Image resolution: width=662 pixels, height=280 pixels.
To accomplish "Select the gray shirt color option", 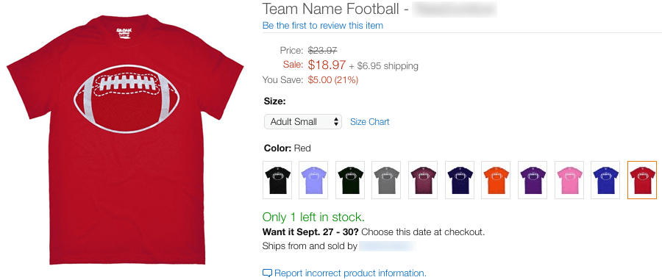I will point(386,180).
